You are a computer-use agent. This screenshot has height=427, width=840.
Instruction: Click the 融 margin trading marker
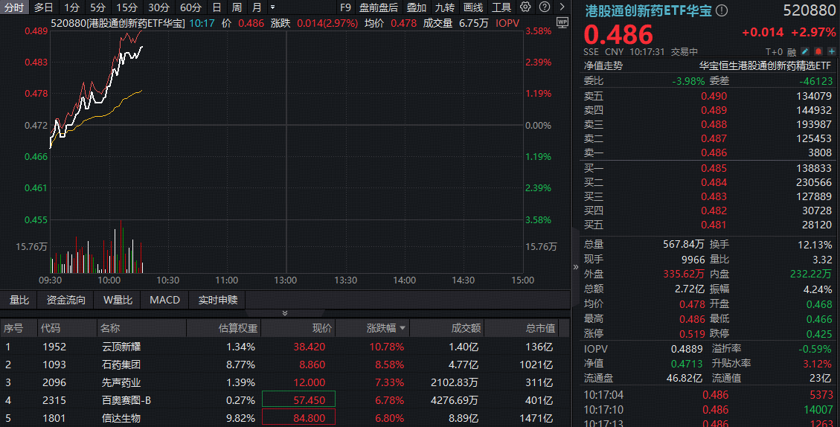tap(792, 52)
